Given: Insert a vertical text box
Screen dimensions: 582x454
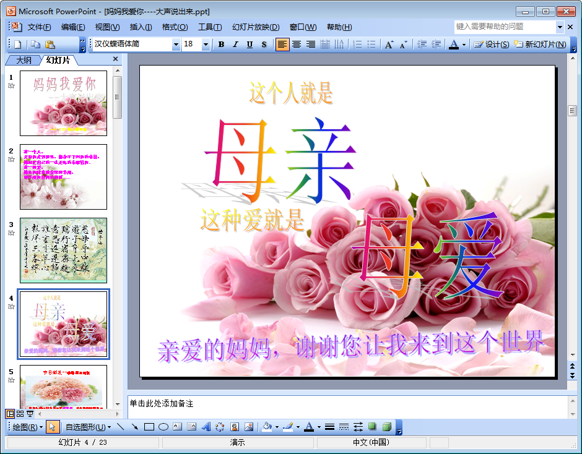Looking at the screenshot, I should click(x=191, y=427).
